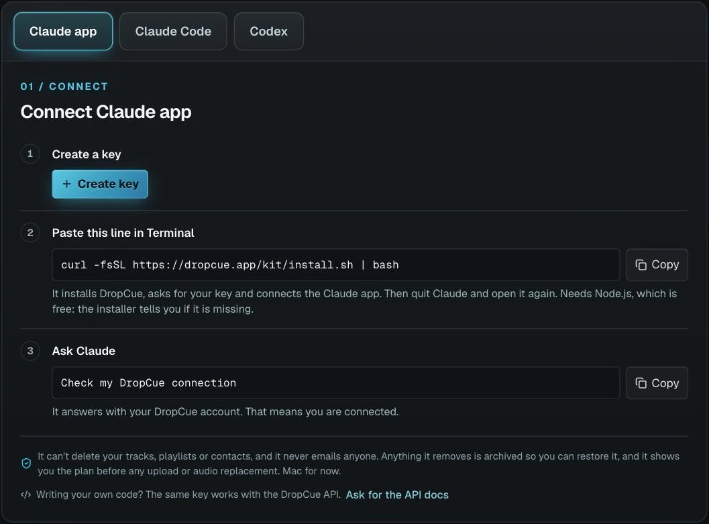Viewport: 709px width, 524px height.
Task: Click the installer description mentioning Node.js
Action: [364, 301]
